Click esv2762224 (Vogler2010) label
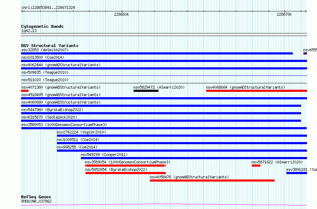The height and width of the screenshot is (209, 317). click(81, 132)
